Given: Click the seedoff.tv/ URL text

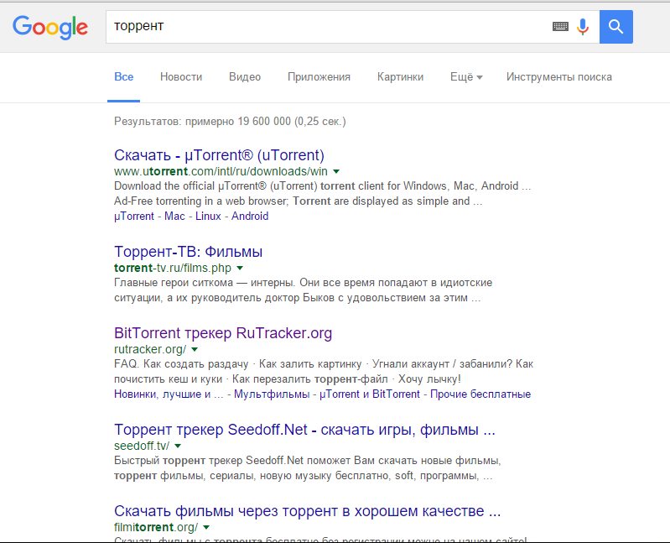Looking at the screenshot, I should (x=142, y=446).
